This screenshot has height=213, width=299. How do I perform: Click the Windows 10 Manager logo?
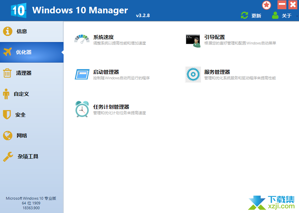(x=18, y=11)
